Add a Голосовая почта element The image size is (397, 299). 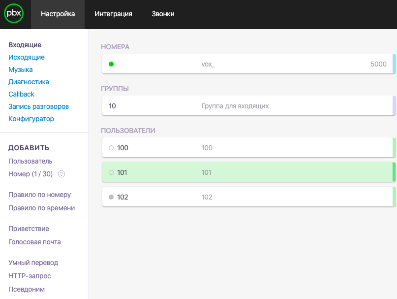pos(34,242)
